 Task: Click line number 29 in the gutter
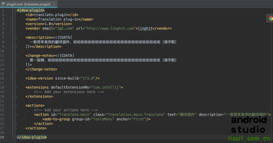[2, 137]
